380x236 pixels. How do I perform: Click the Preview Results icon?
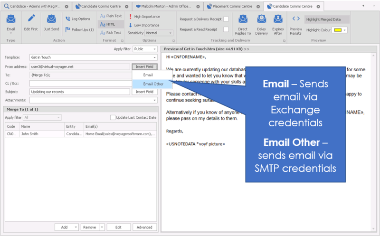295,19
